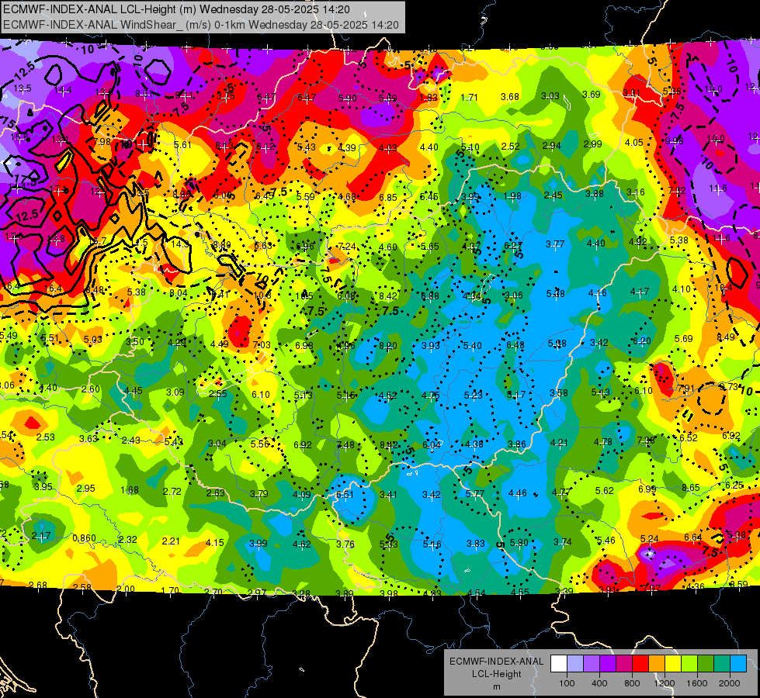Image resolution: width=760 pixels, height=698 pixels.
Task: Select the red legend color swatch
Action: pyautogui.click(x=640, y=664)
